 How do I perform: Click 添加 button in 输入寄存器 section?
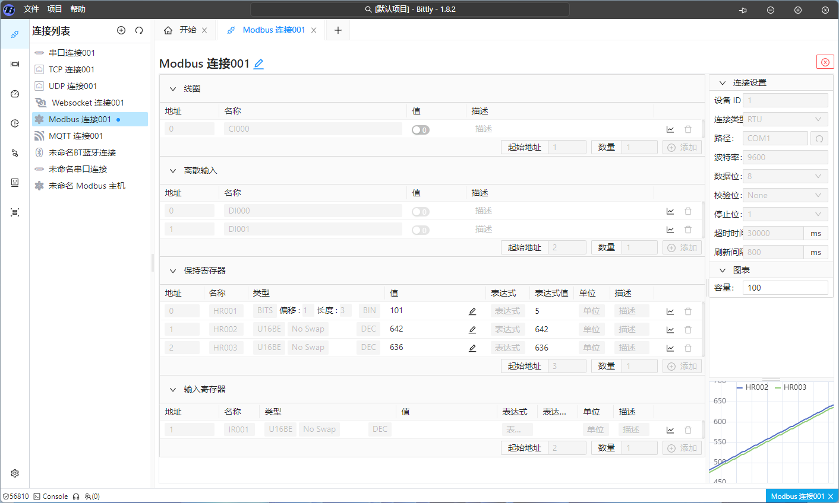point(682,448)
